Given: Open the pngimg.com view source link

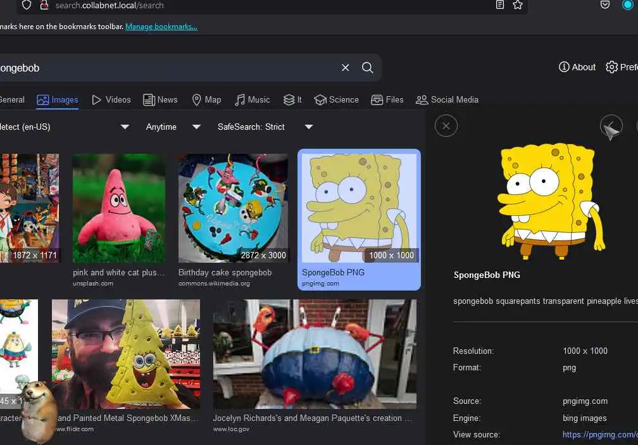Looking at the screenshot, I should pyautogui.click(x=600, y=435).
